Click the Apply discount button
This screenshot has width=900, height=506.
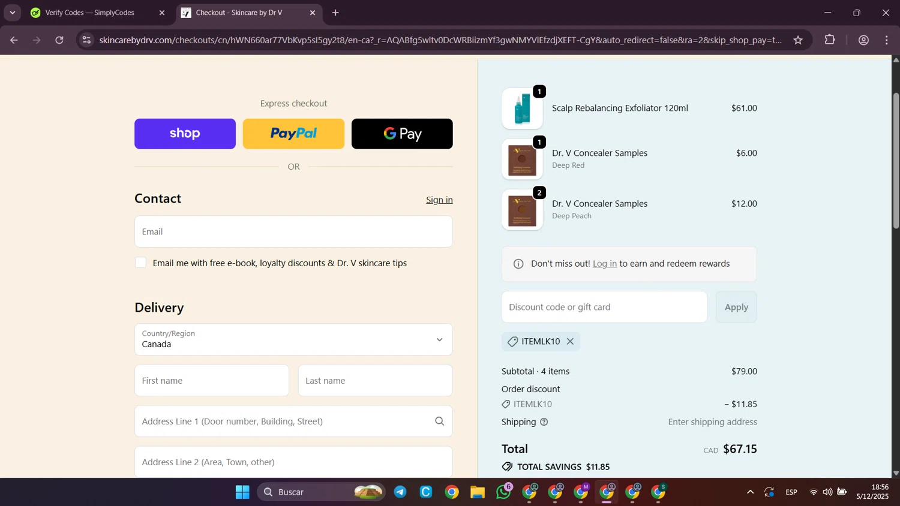pyautogui.click(x=736, y=307)
